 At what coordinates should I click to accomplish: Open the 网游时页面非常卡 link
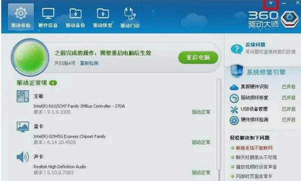click(254, 176)
